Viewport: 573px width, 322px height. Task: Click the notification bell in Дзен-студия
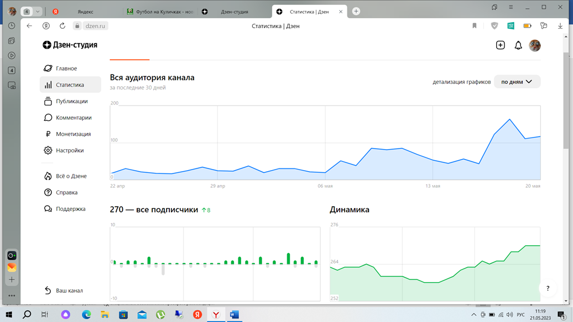(x=518, y=45)
